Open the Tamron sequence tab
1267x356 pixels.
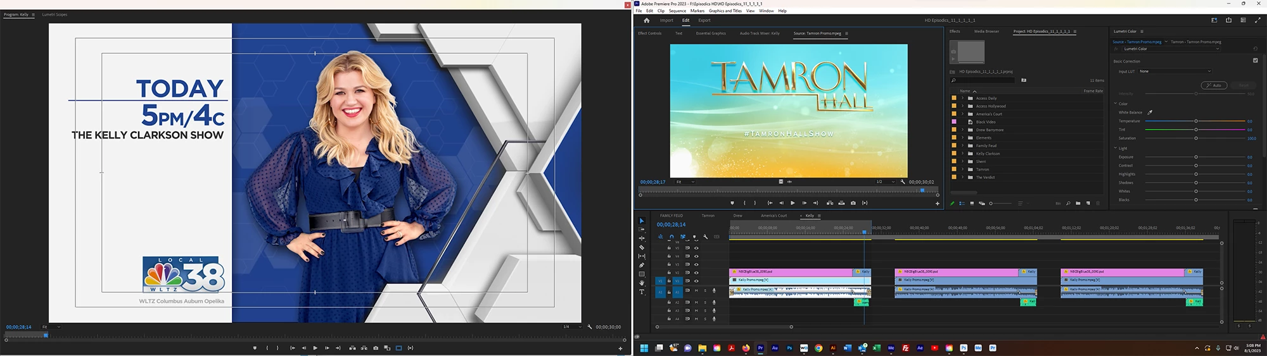[x=708, y=216]
